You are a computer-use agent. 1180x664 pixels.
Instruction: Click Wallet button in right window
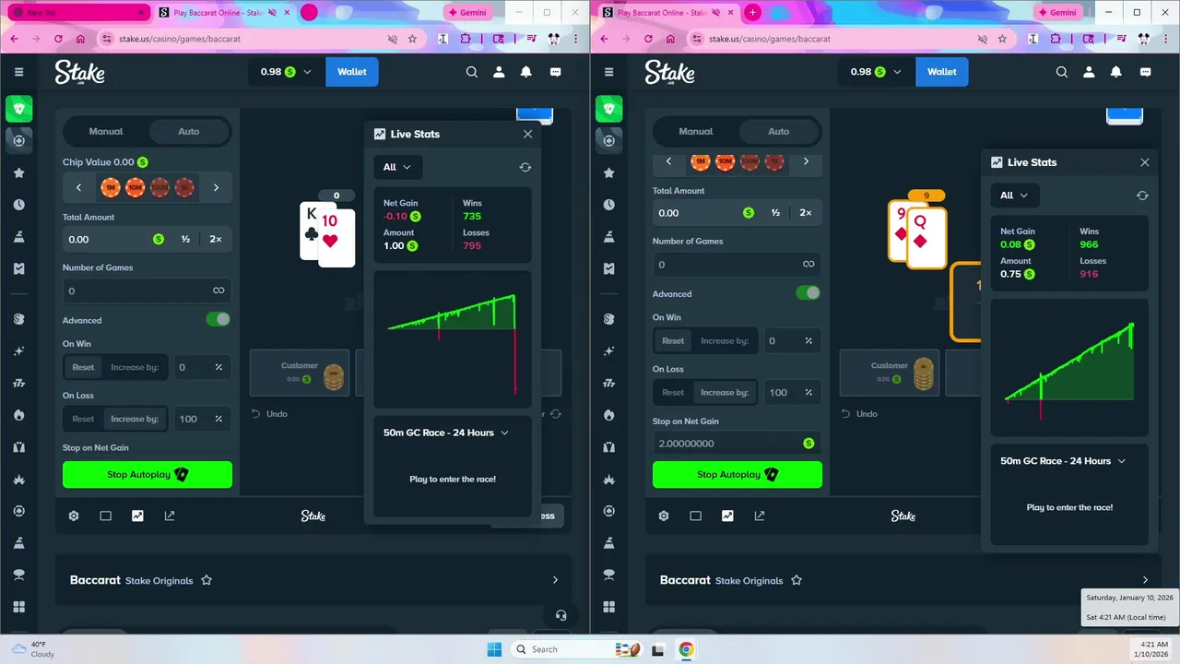point(942,72)
